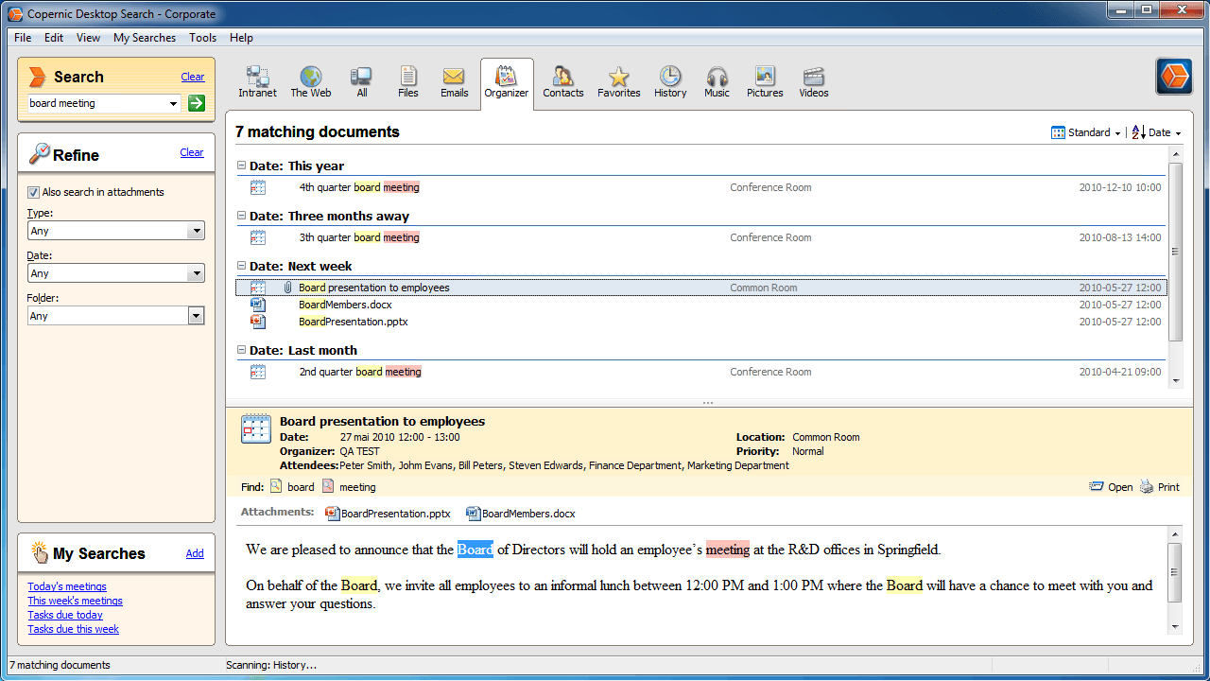Select the Files category icon
The height and width of the screenshot is (681, 1210).
click(x=407, y=82)
